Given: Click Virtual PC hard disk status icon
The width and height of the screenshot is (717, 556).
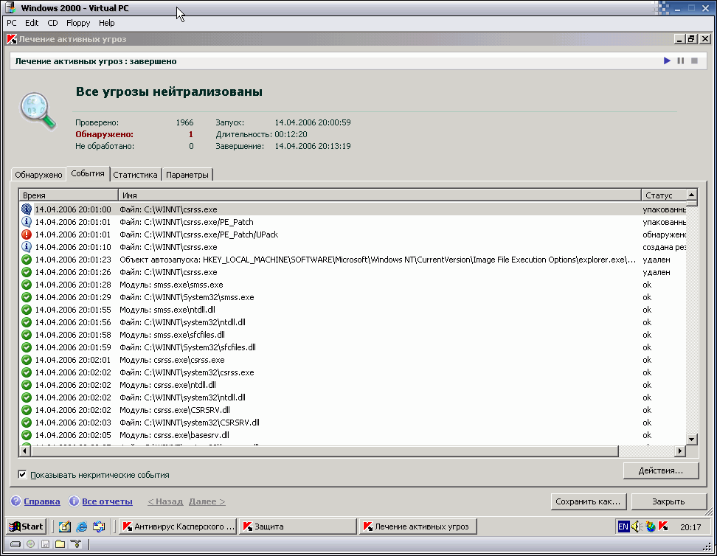Looking at the screenshot, I should click(15, 544).
